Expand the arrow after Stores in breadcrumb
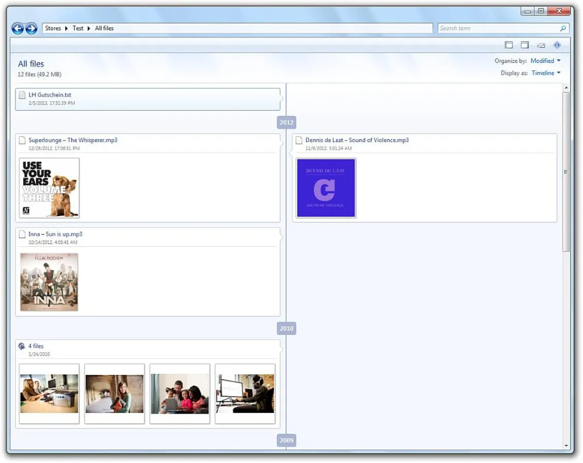 [x=66, y=28]
